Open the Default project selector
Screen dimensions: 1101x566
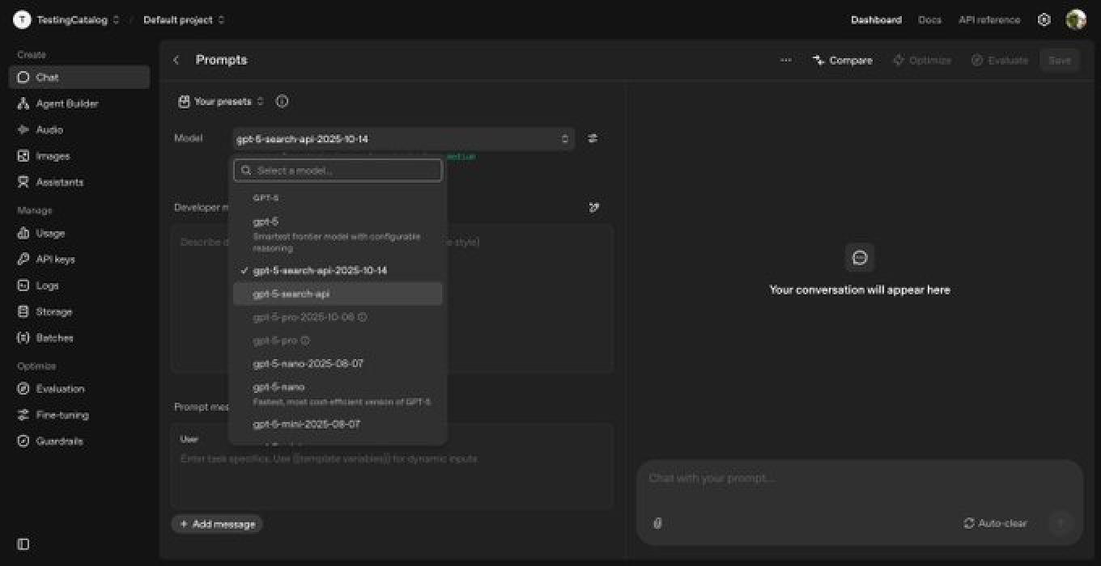click(x=184, y=20)
